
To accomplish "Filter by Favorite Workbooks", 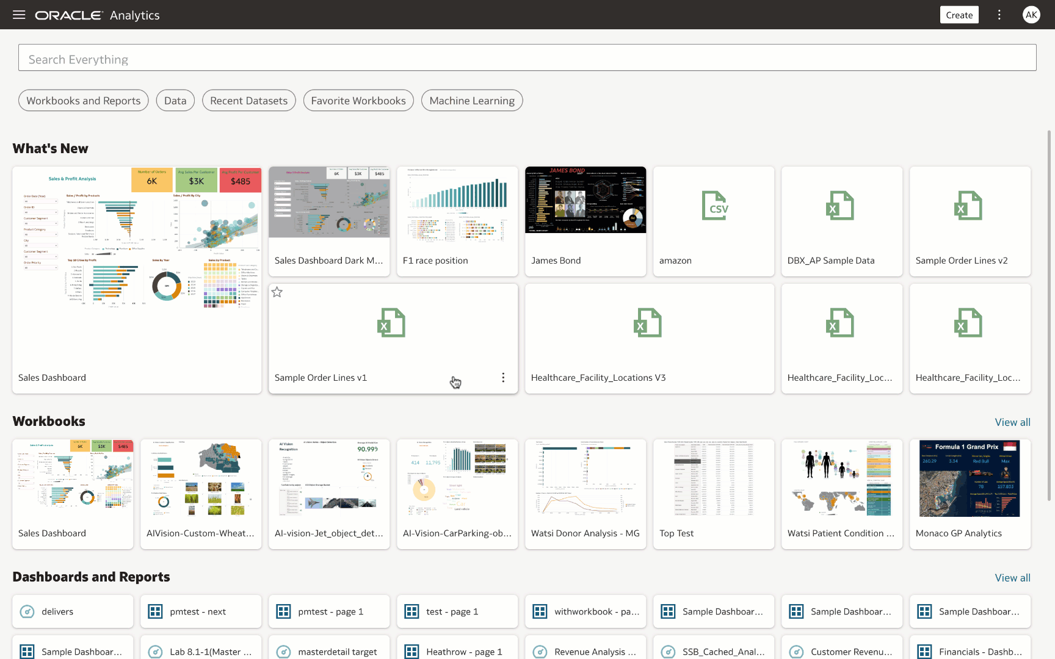I will [x=358, y=101].
